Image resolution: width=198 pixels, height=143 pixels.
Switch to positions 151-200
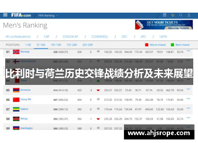(x=72, y=45)
